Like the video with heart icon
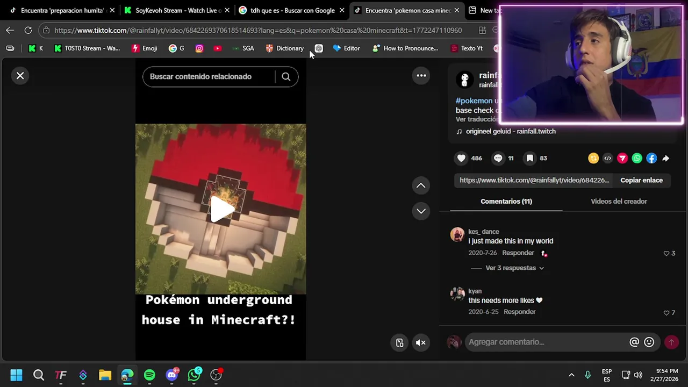This screenshot has width=688, height=387. (x=461, y=158)
